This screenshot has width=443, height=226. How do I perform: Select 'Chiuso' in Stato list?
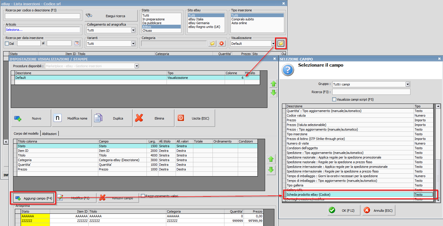click(x=161, y=31)
